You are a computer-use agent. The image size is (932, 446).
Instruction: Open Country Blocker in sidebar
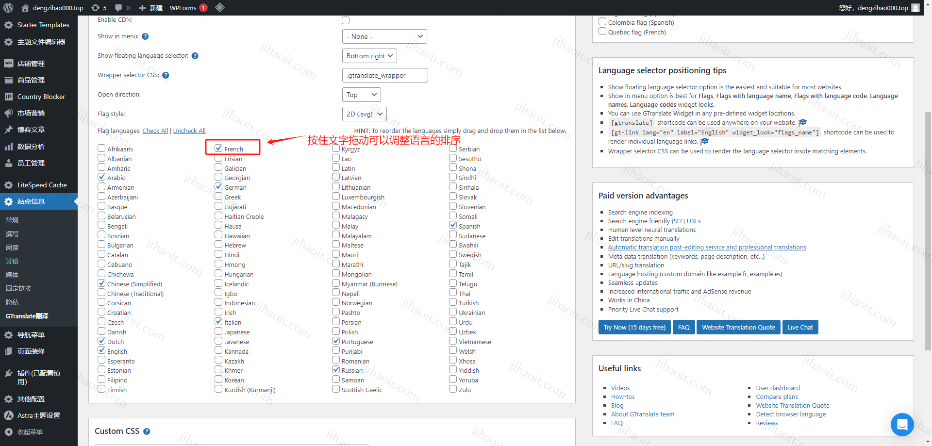click(x=39, y=97)
